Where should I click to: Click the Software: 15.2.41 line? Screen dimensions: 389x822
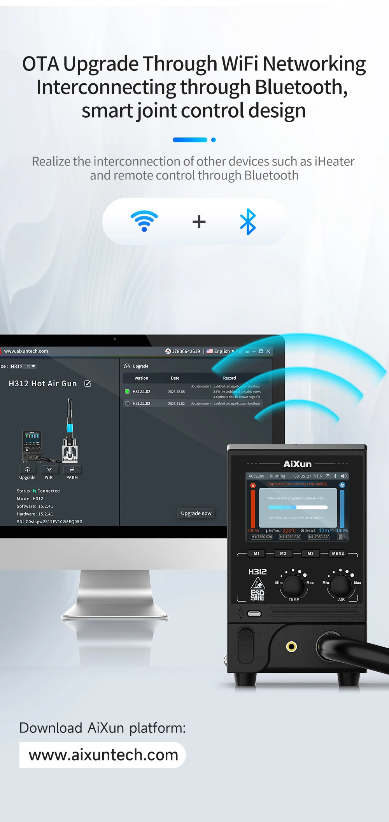35,506
